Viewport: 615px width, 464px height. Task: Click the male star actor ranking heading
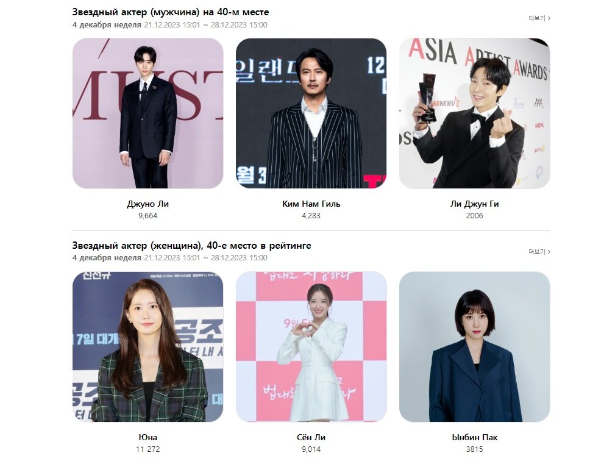171,12
